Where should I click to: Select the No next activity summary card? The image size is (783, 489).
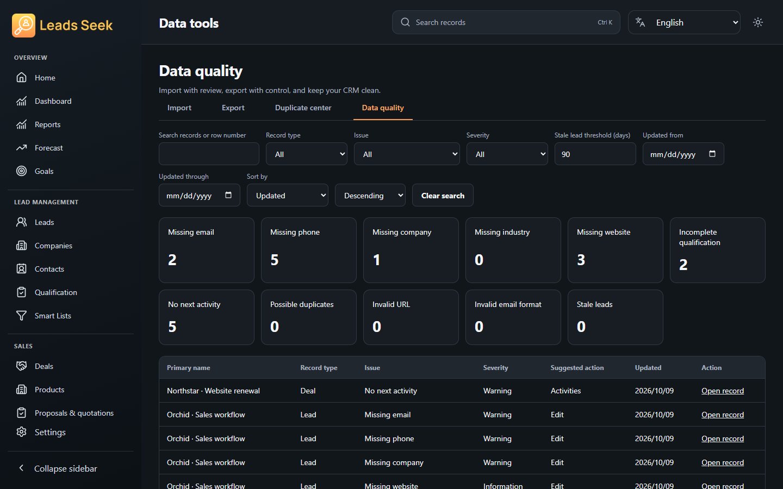point(207,317)
